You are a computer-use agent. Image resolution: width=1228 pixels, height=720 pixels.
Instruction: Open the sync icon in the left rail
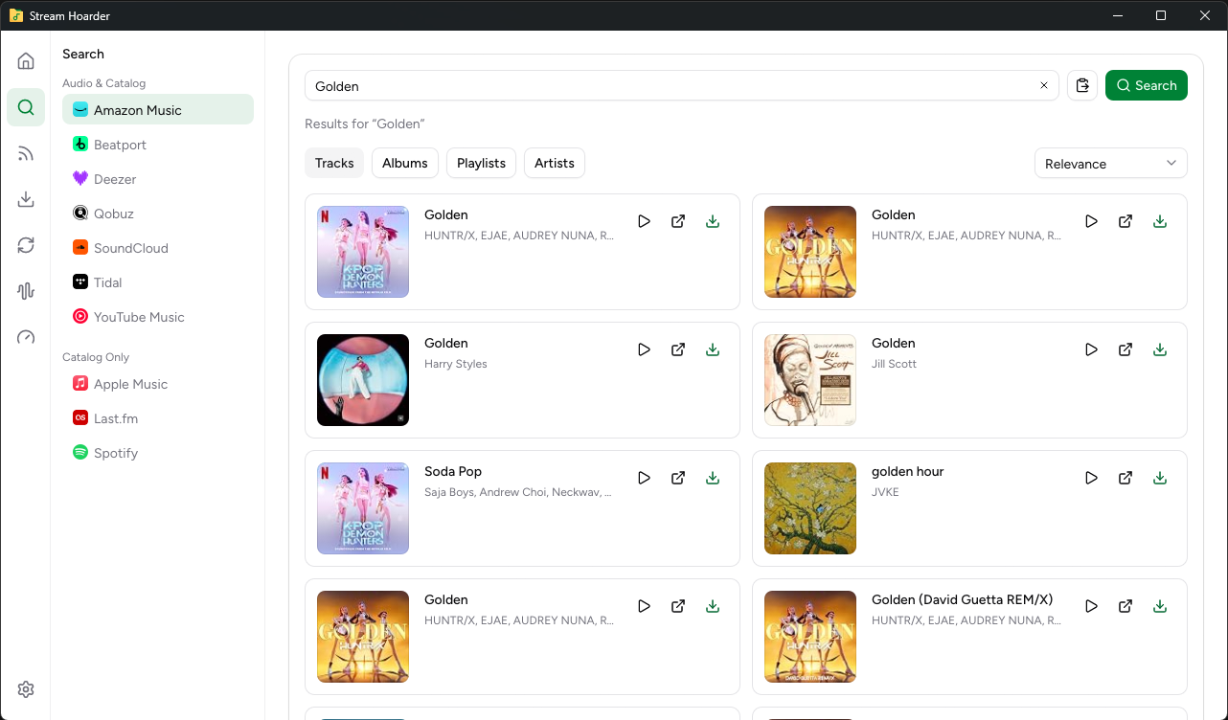(26, 245)
